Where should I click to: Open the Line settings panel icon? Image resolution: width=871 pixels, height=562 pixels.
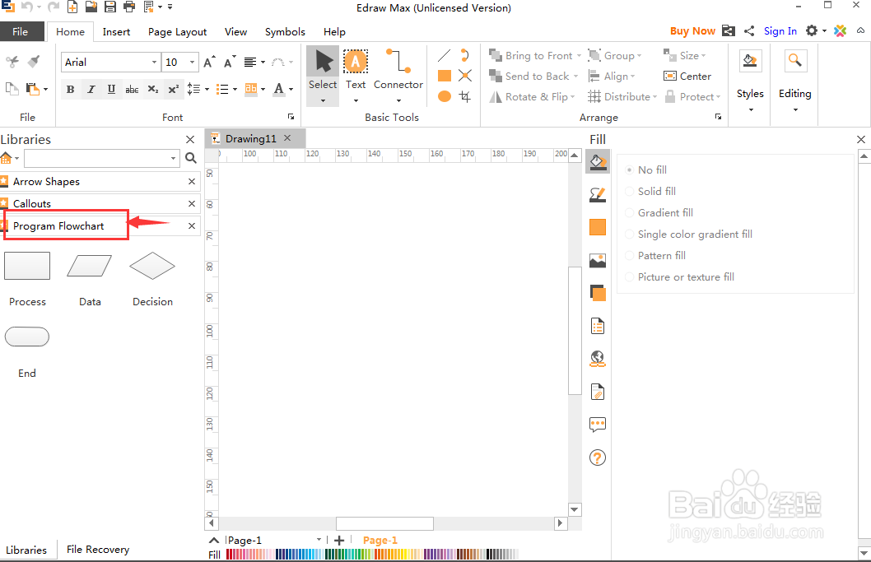click(598, 194)
